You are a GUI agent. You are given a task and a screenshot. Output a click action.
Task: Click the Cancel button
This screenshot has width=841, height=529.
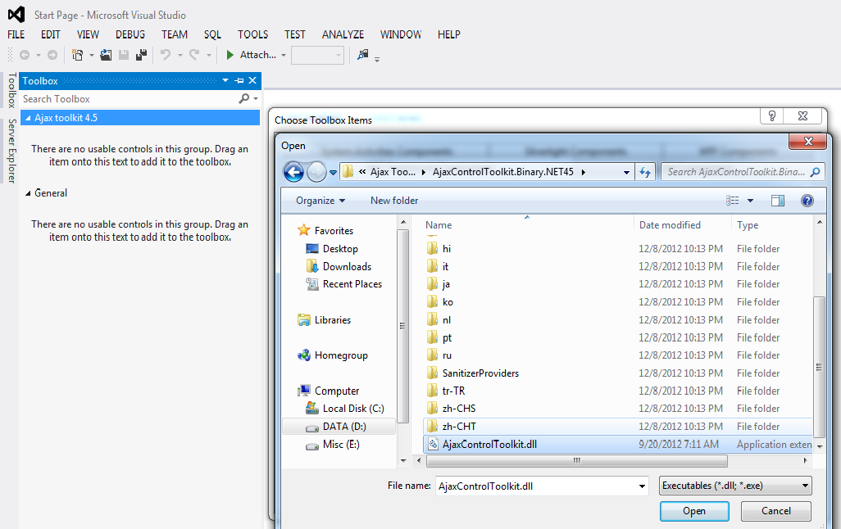776,511
